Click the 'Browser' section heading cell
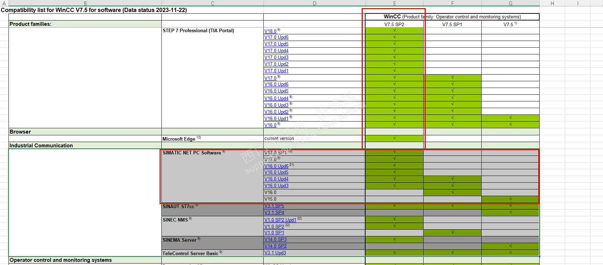 (x=85, y=132)
